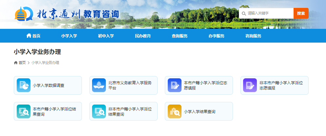Viewport: 326px width, 136px height.
Task: Open 本市户籍小学入学派位志愿填报 link
Action: [x=206, y=85]
